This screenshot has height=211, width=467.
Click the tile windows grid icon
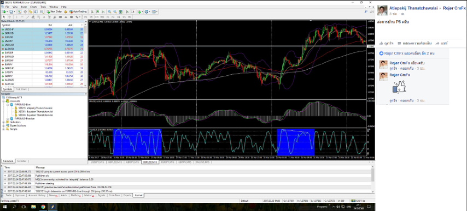(x=121, y=11)
